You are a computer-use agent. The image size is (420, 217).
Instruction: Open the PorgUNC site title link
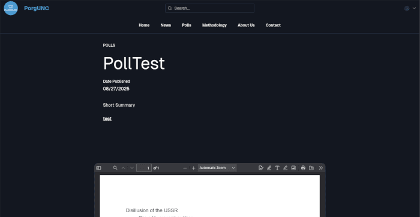[37, 8]
